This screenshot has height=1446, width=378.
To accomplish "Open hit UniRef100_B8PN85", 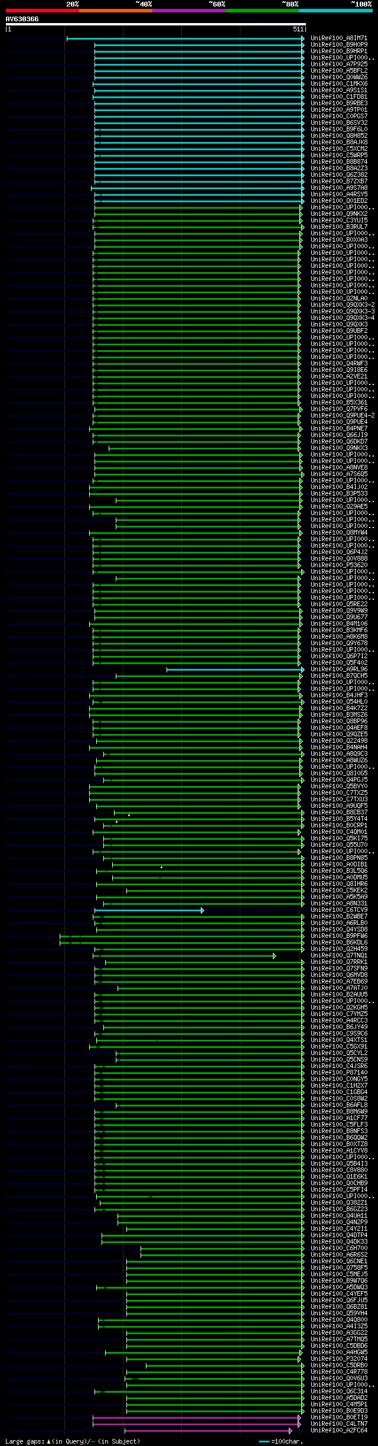I will point(339,858).
